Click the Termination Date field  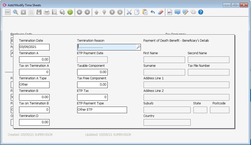34,47
